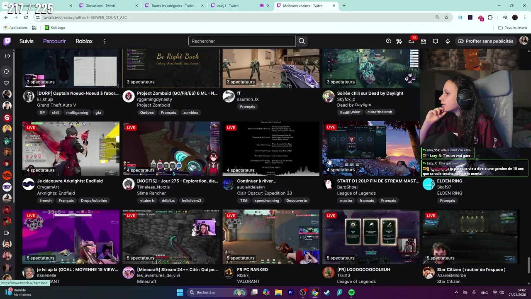This screenshot has height=299, width=531.
Task: Click the taskbar Rechercher search box
Action: 217,292
